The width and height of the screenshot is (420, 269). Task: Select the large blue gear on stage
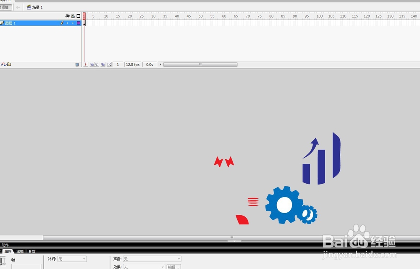coord(284,205)
